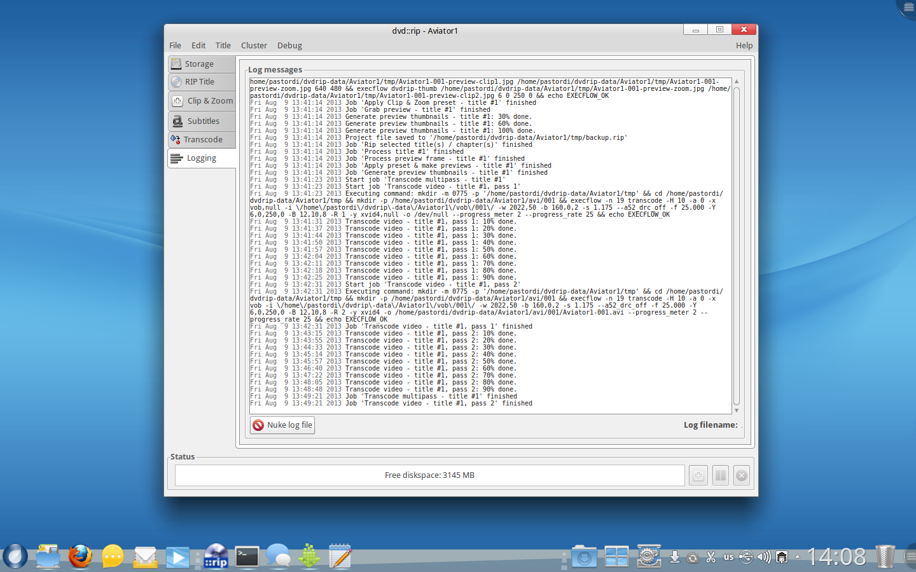The width and height of the screenshot is (916, 572).
Task: Click the 'pass 2: 90% done' log line
Action: click(x=384, y=390)
